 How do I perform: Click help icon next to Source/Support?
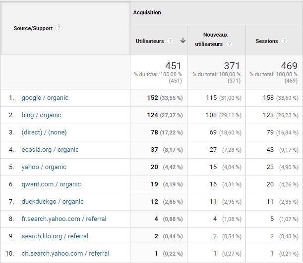59,28
